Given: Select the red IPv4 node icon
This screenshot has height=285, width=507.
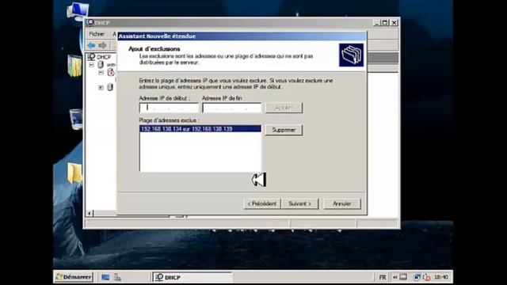Looking at the screenshot, I should click(111, 72).
